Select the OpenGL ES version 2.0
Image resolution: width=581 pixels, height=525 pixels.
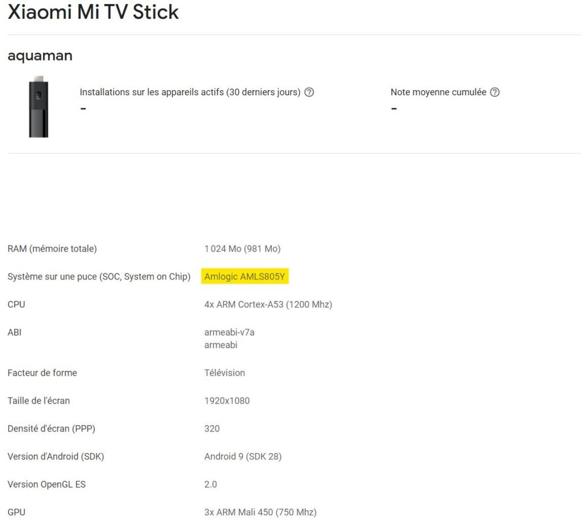point(210,484)
